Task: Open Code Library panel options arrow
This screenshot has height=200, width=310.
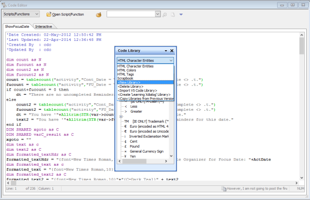Action: point(166,51)
